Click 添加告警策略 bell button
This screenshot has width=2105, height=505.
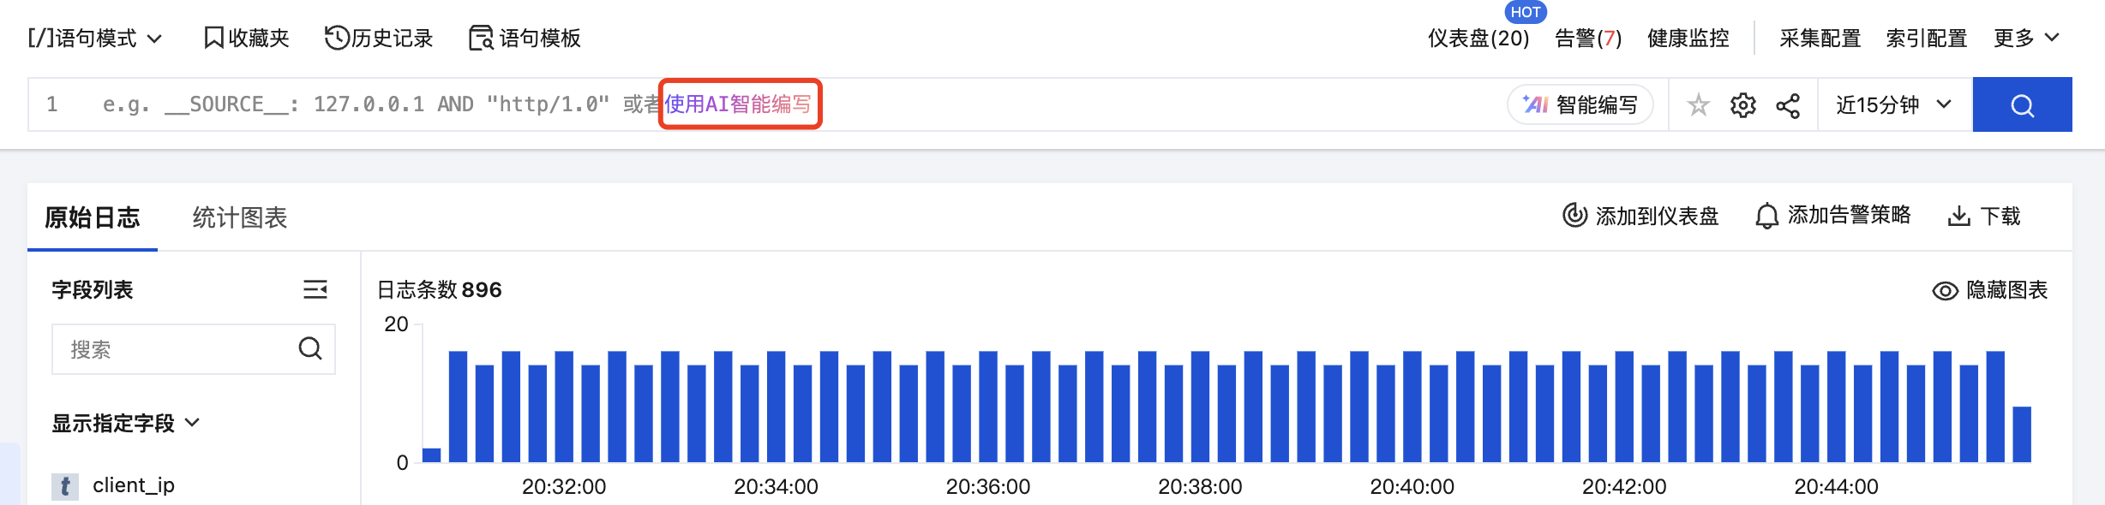coord(1832,216)
